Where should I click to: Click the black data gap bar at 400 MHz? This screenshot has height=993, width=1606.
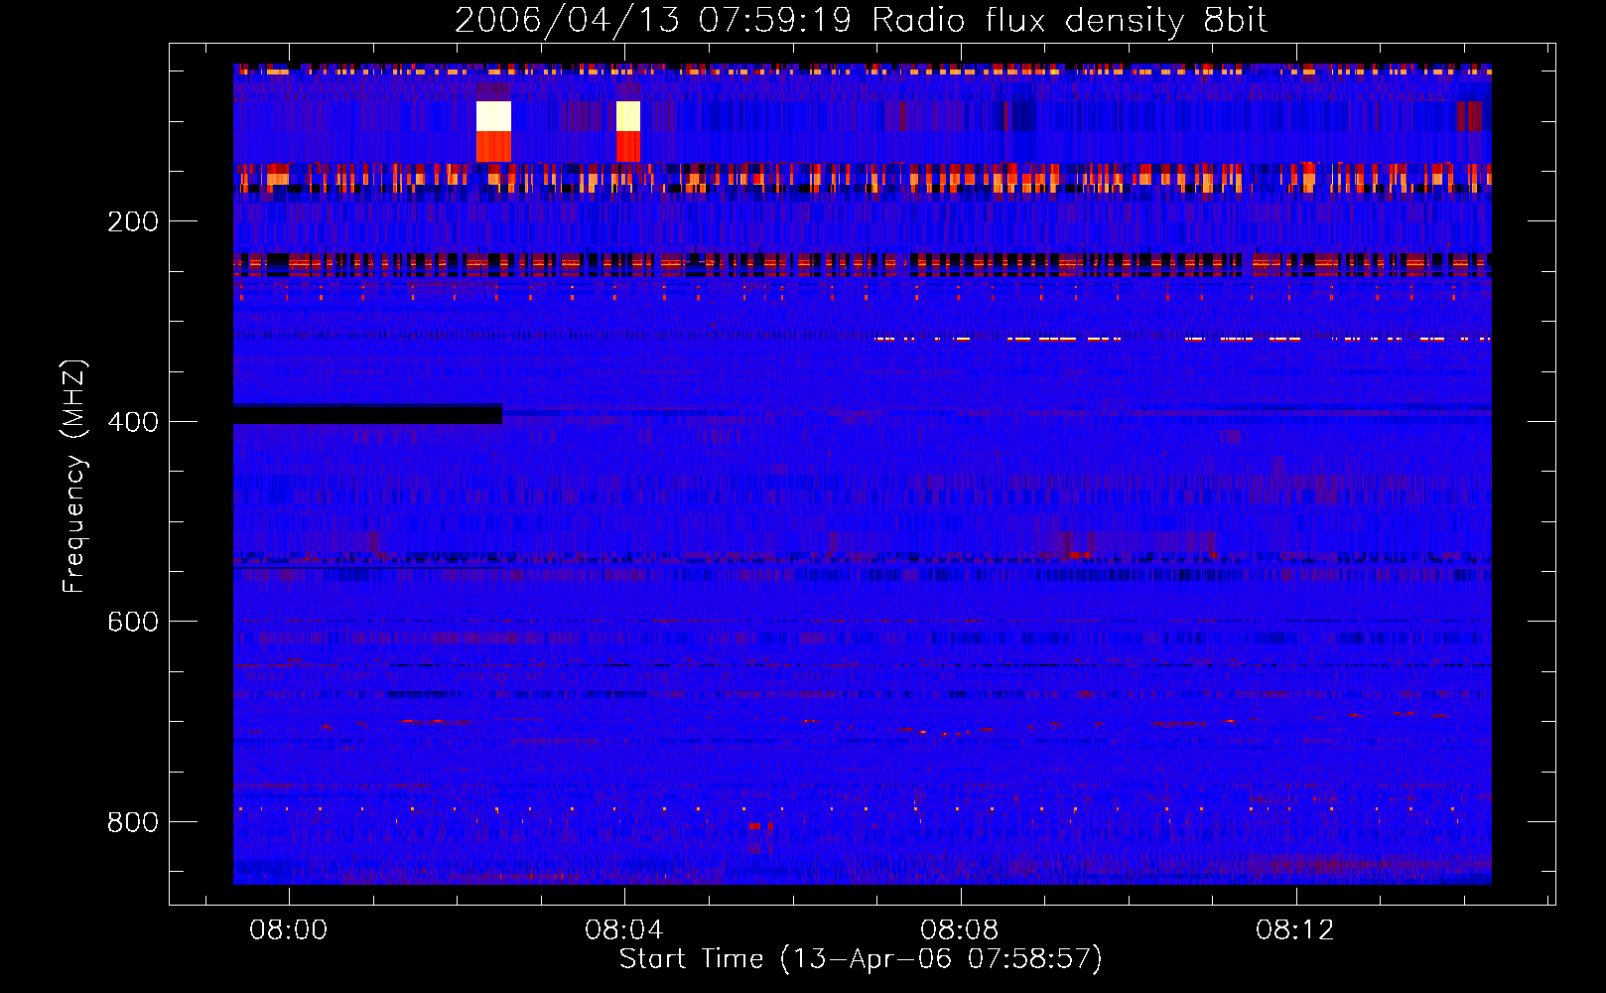pyautogui.click(x=367, y=414)
